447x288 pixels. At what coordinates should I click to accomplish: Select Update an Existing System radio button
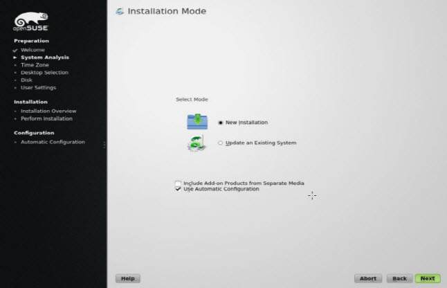click(x=220, y=143)
